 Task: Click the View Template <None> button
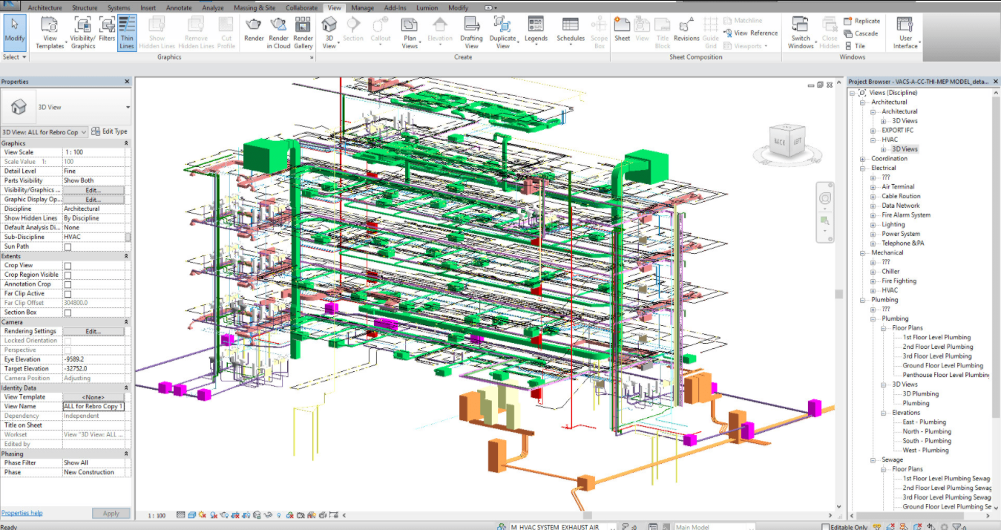[93, 397]
